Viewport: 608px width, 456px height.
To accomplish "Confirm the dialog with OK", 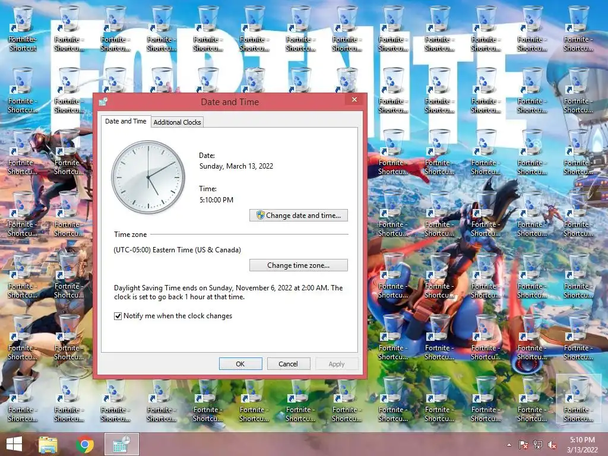I will click(x=240, y=364).
